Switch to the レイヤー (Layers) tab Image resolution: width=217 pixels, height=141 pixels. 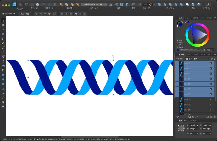click(182, 55)
